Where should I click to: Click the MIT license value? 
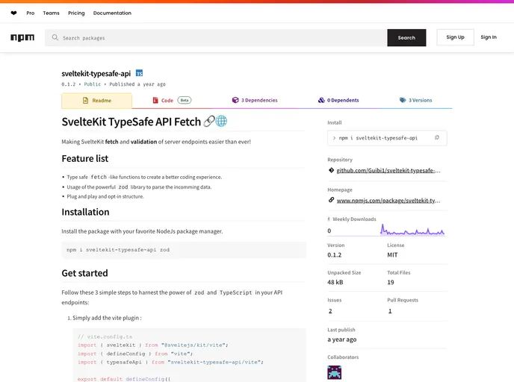(392, 254)
